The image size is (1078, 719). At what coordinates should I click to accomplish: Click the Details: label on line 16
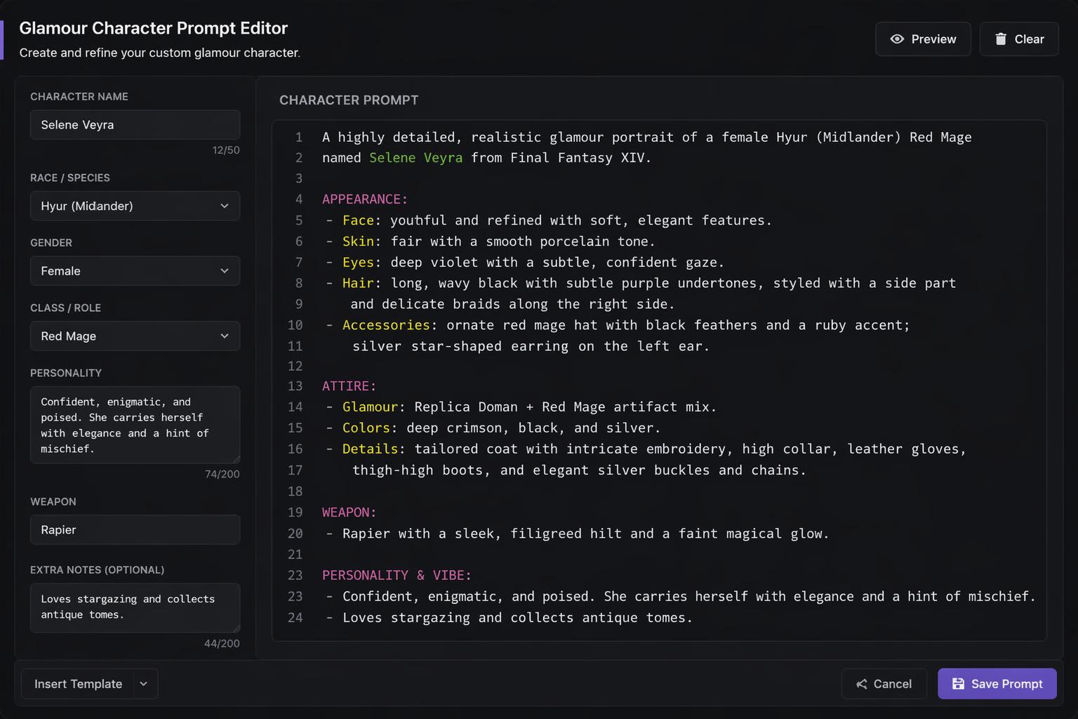pyautogui.click(x=373, y=449)
